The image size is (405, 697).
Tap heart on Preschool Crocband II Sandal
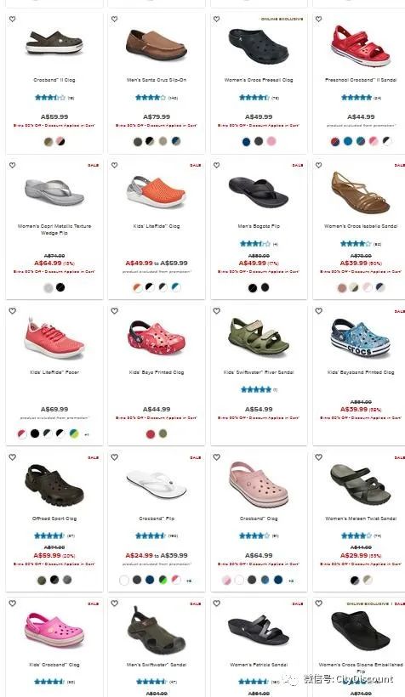(319, 19)
